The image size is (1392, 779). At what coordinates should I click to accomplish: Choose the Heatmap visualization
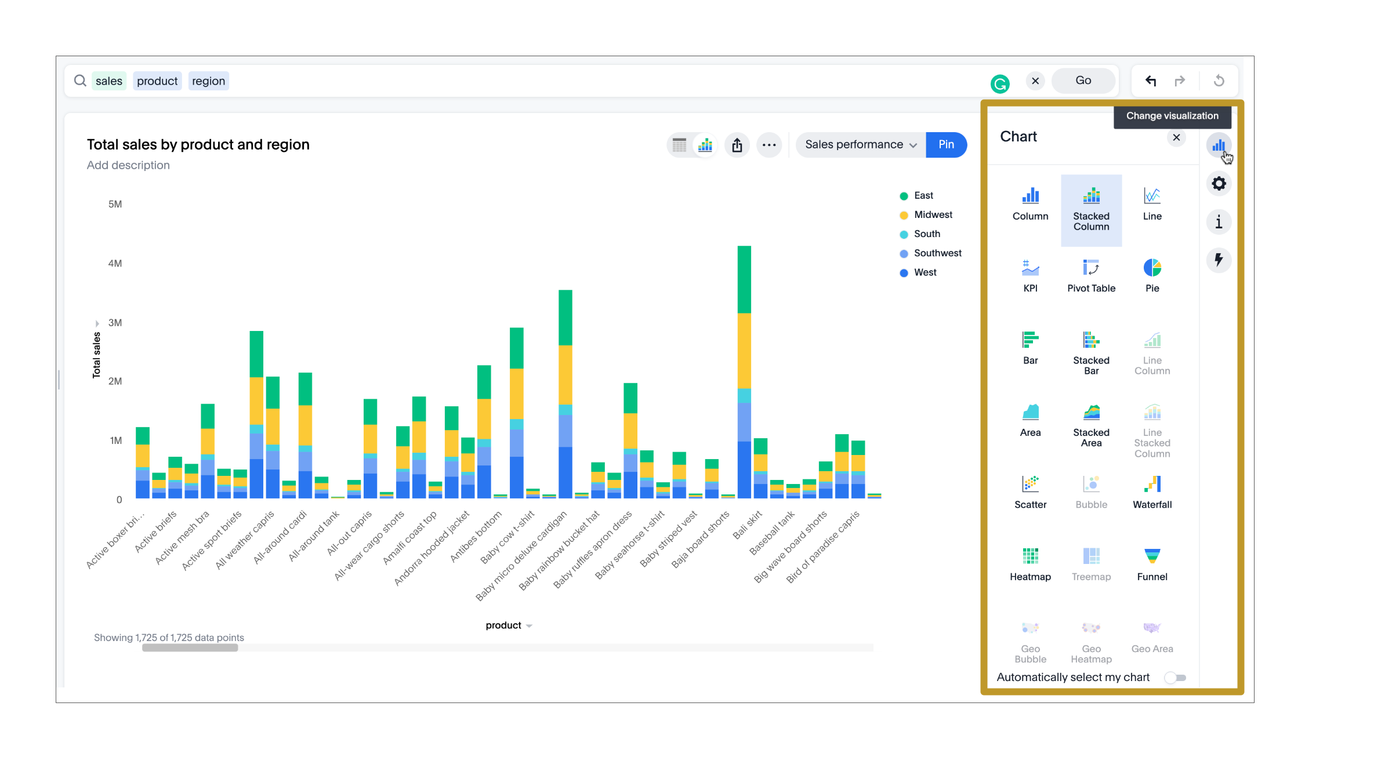pos(1030,561)
